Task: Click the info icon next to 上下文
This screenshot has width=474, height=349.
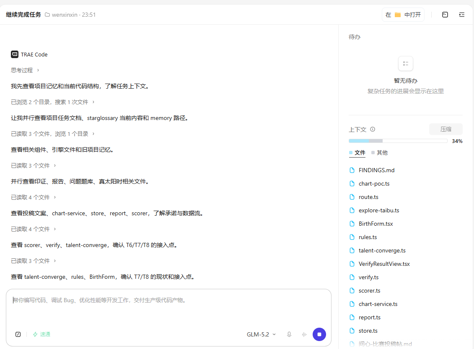Action: pyautogui.click(x=373, y=129)
